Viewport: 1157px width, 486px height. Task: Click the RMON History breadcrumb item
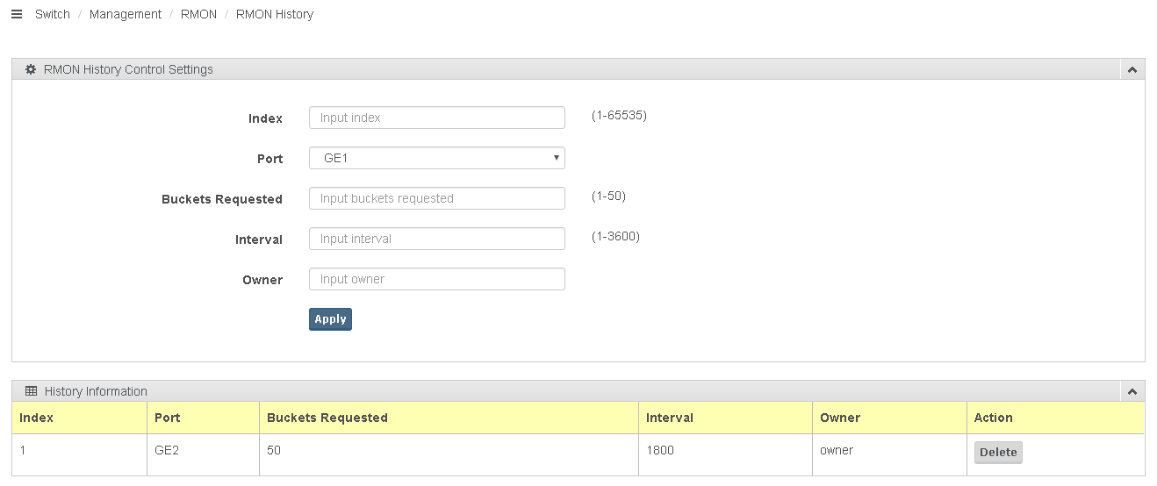click(275, 14)
